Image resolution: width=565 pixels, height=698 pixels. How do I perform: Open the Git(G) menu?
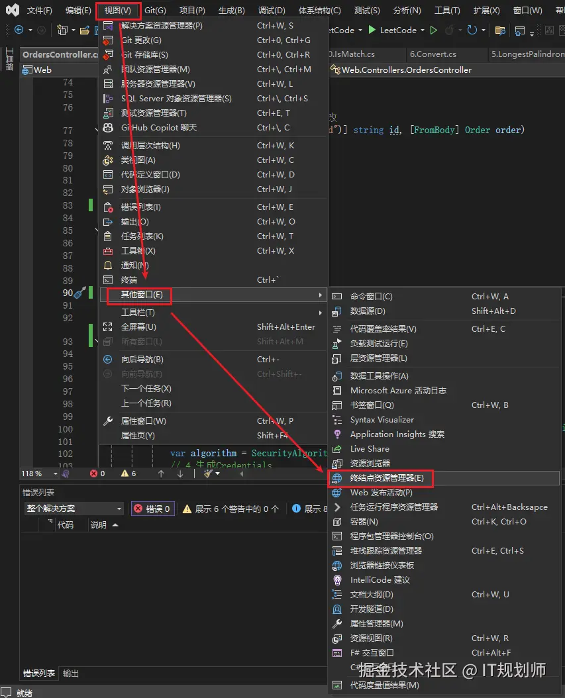pos(155,10)
